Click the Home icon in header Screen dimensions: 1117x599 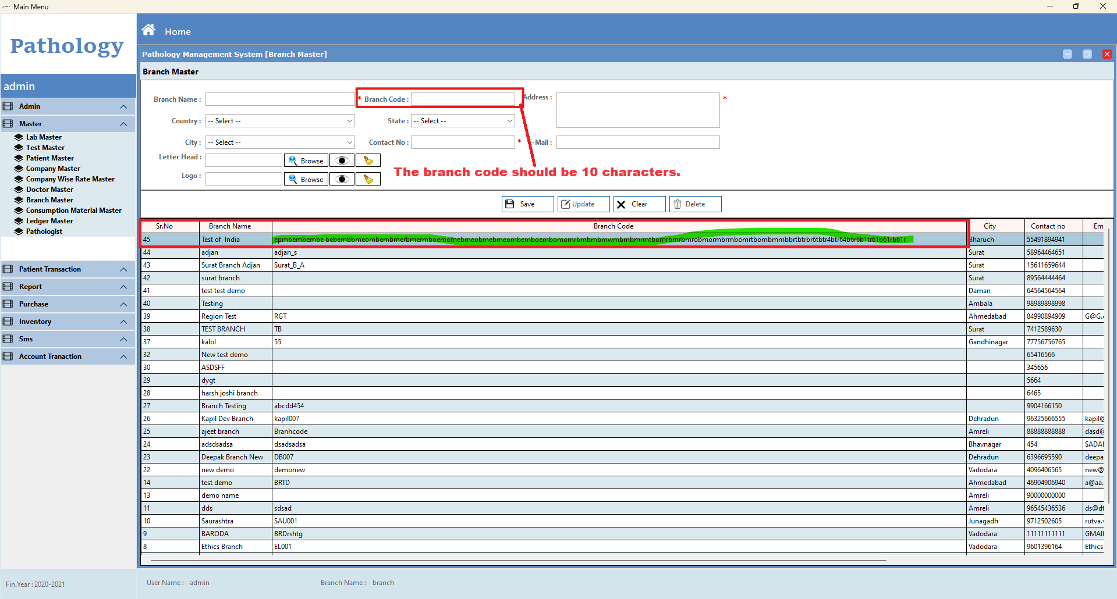pos(149,30)
